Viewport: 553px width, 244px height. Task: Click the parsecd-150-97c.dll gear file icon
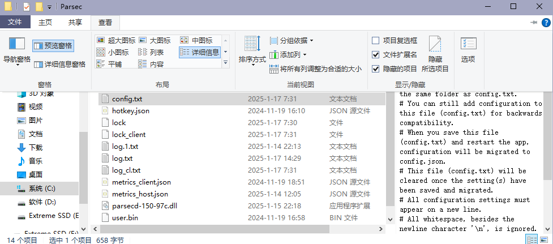tap(105, 206)
